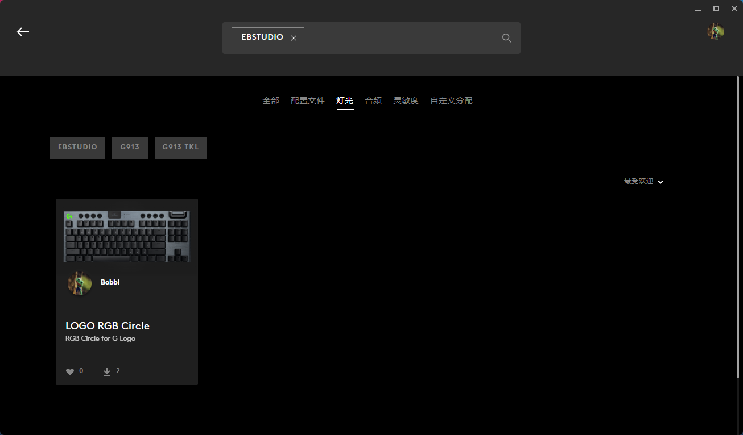This screenshot has height=435, width=743.
Task: Click the EBSTUDIO filter tag below the tabs
Action: click(x=77, y=148)
